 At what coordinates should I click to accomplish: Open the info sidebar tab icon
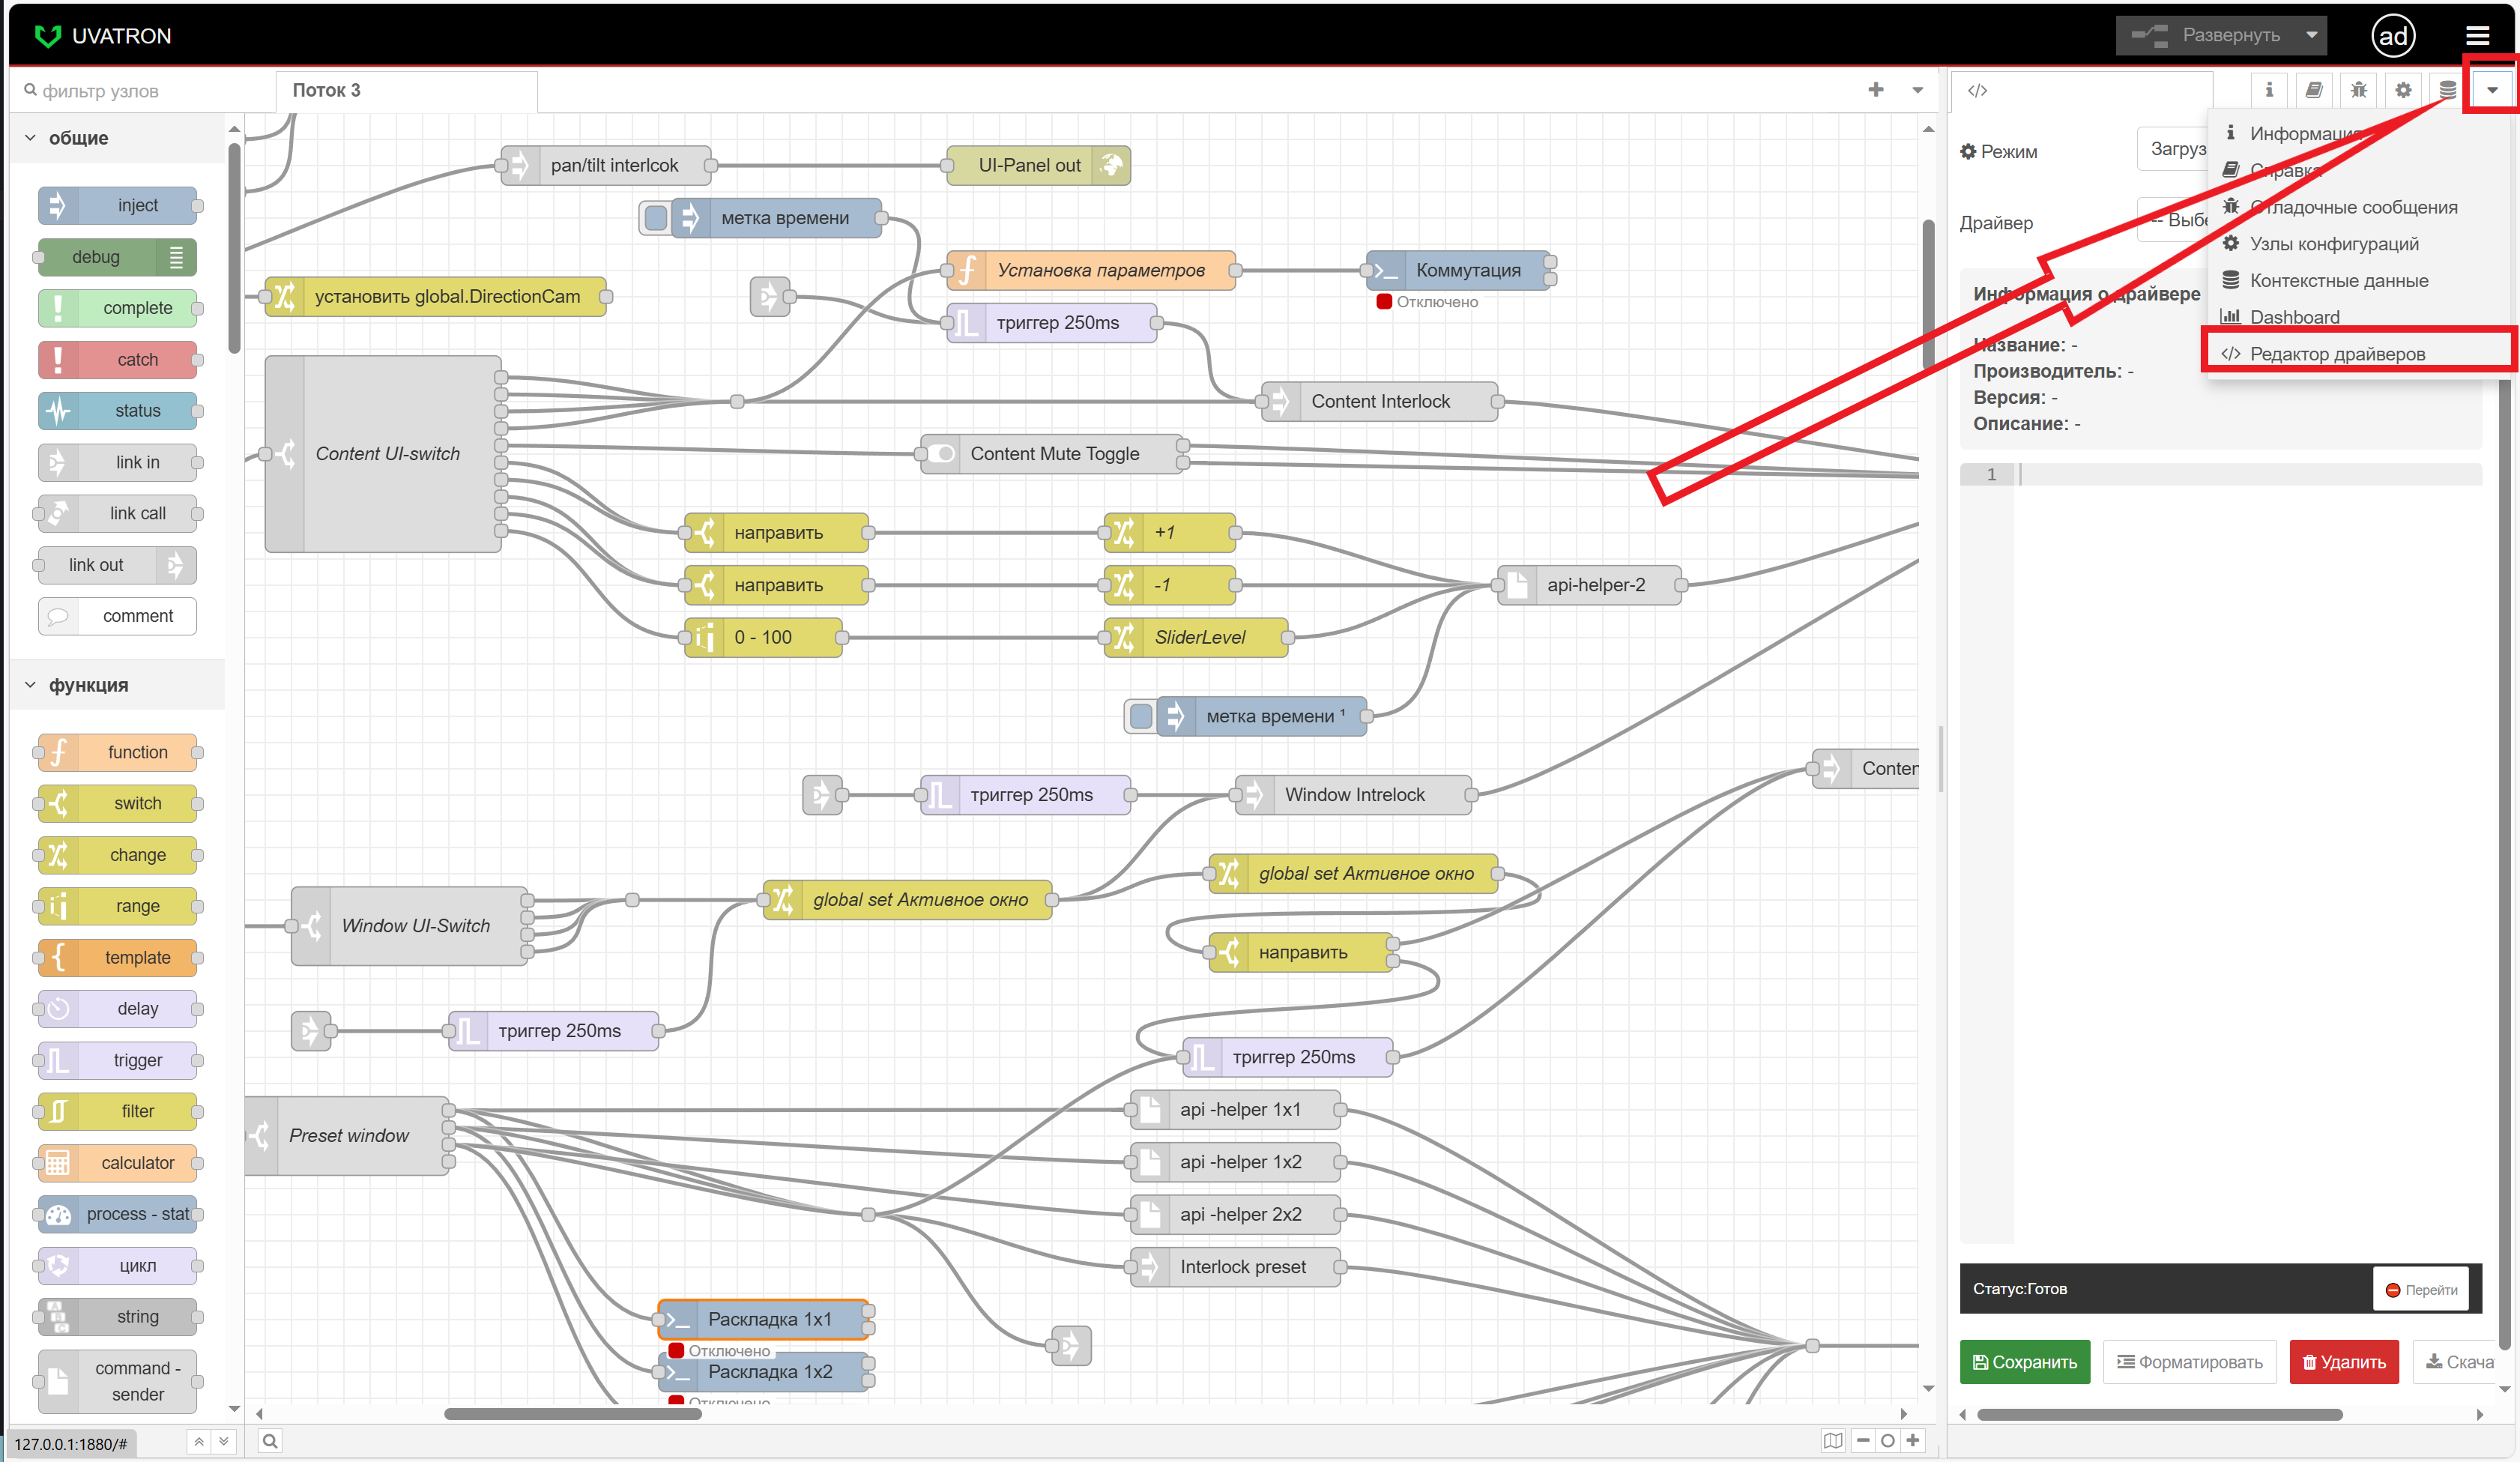tap(2269, 90)
